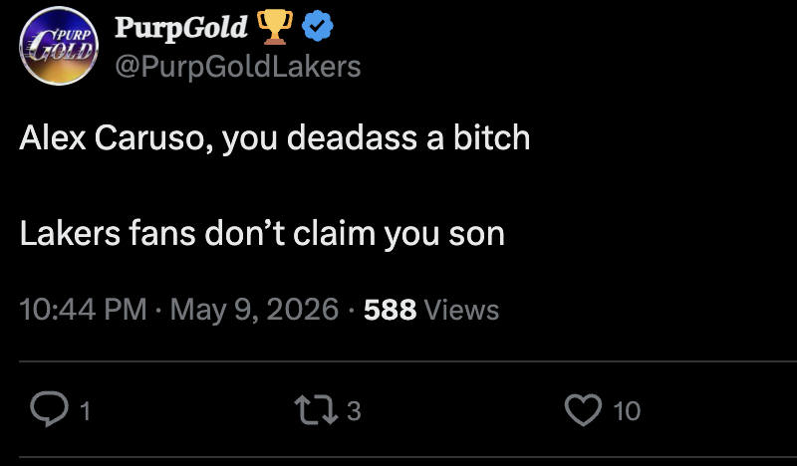The height and width of the screenshot is (466, 797).
Task: Click the 'Lakers' word in the tweet text
Action: pos(70,233)
